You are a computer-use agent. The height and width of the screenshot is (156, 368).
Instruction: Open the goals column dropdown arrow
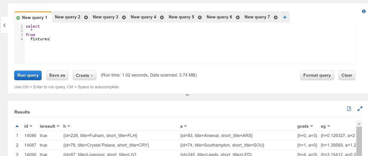click(x=311, y=126)
